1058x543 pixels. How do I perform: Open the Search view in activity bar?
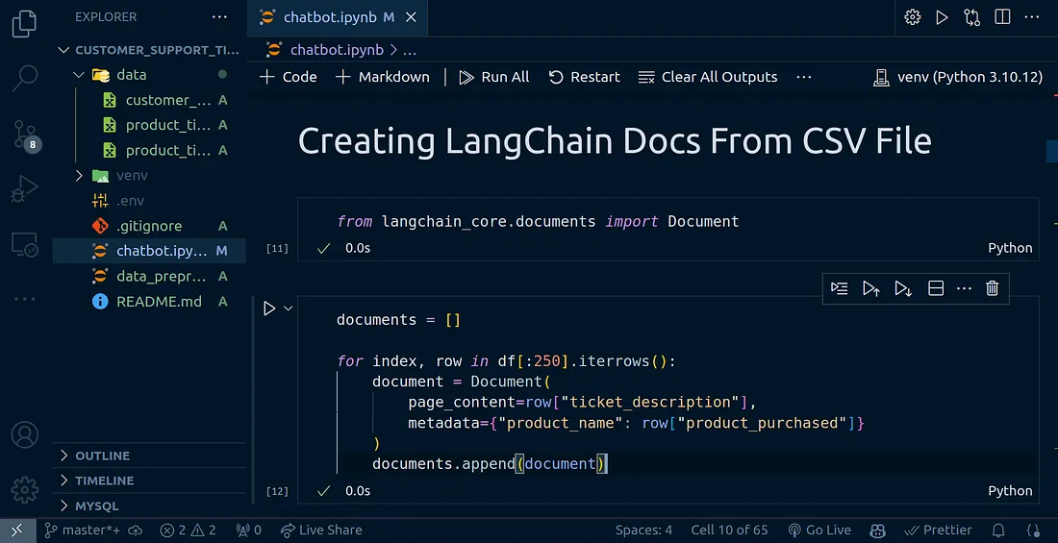click(24, 78)
